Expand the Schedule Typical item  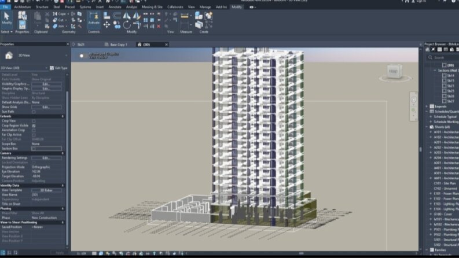(431, 117)
